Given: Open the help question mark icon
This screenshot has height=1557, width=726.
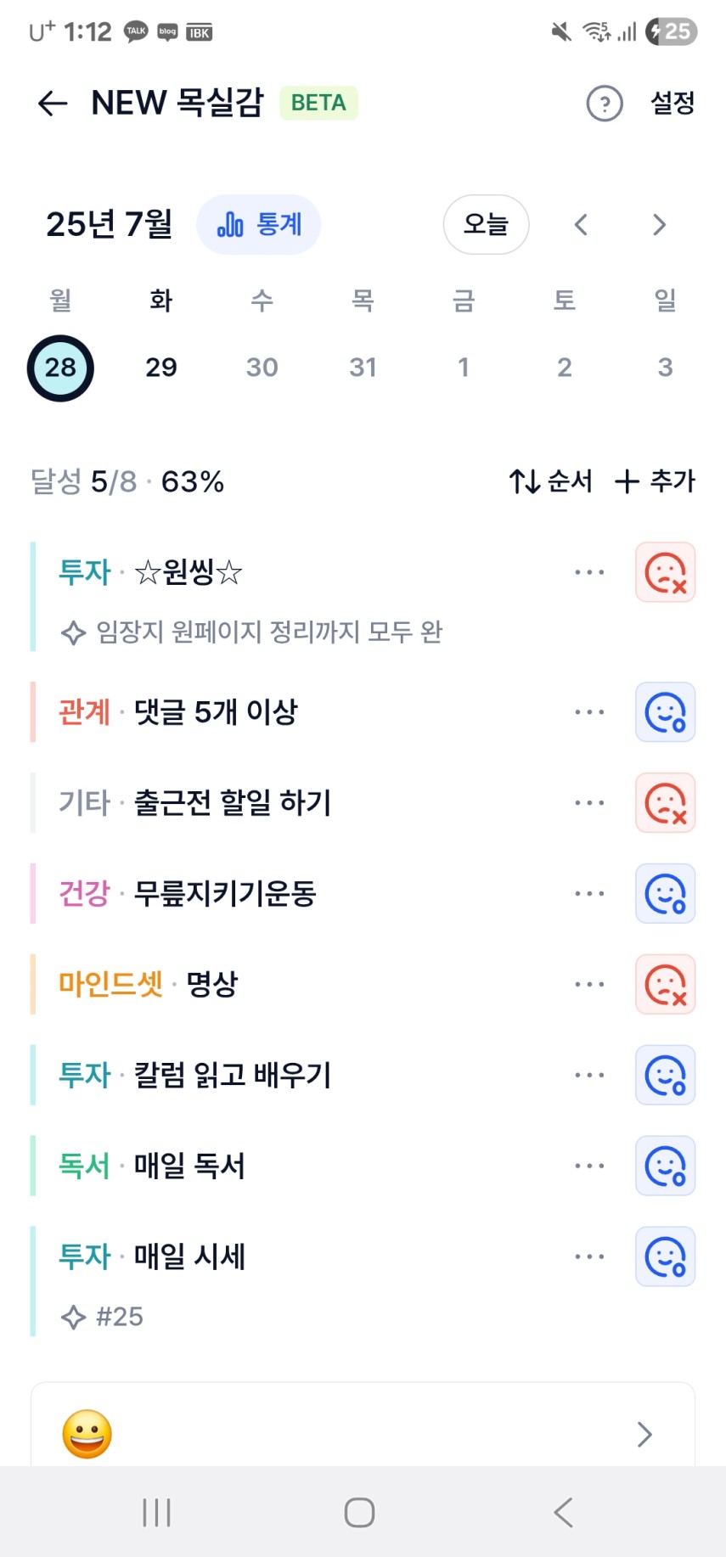Looking at the screenshot, I should point(605,104).
